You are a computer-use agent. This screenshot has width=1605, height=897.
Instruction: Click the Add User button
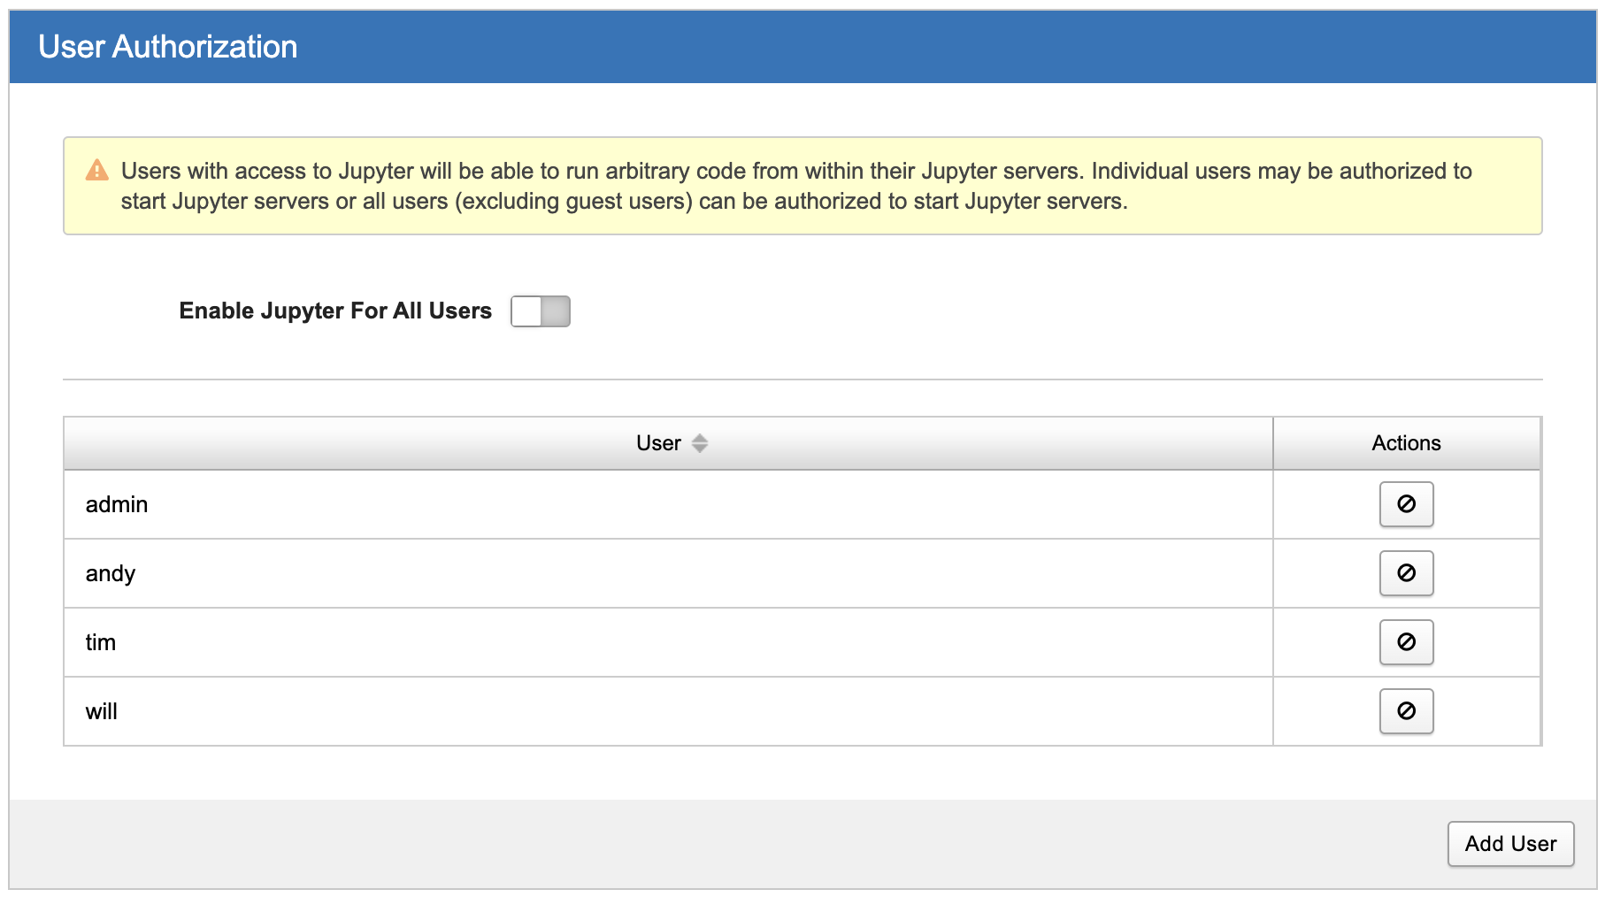click(x=1509, y=843)
